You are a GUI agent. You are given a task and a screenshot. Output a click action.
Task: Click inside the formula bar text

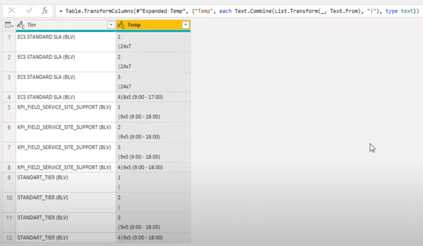tap(239, 11)
